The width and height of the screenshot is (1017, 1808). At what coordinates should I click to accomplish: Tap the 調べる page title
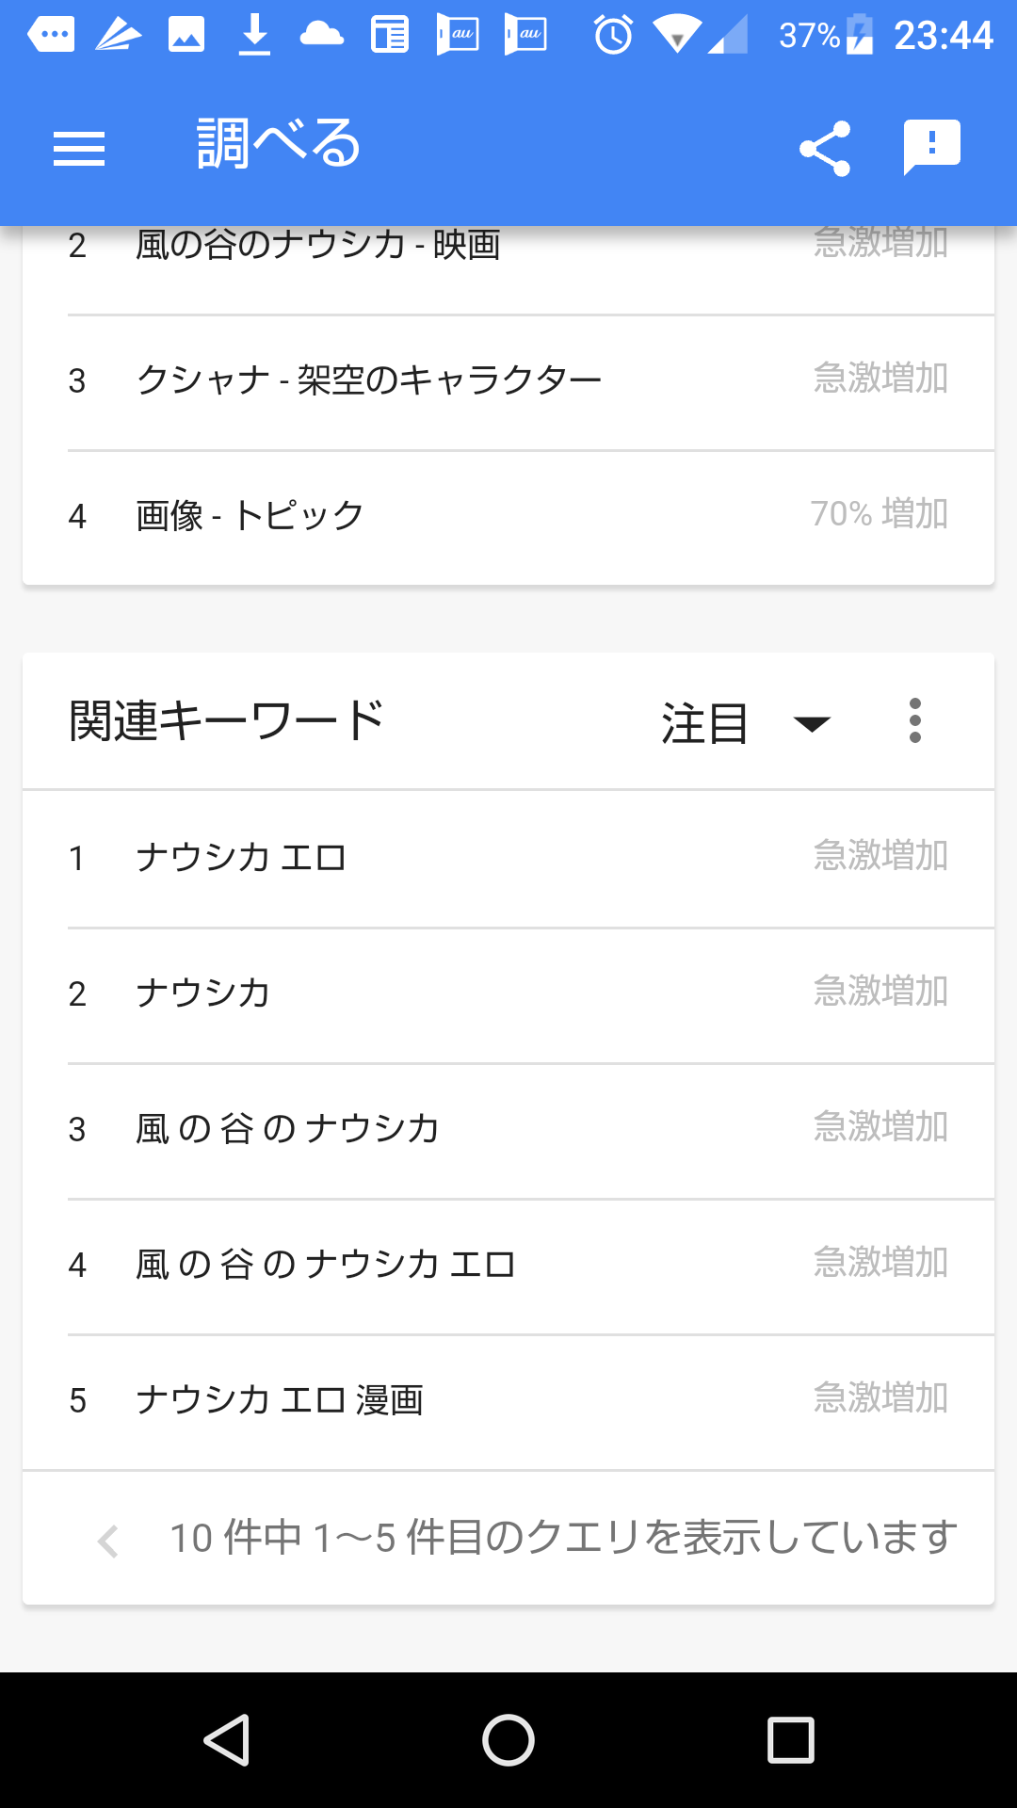279,145
